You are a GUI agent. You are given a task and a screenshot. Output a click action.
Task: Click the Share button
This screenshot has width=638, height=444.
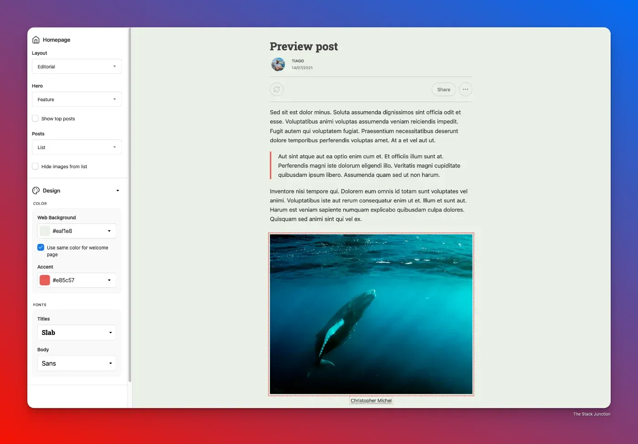pos(443,89)
